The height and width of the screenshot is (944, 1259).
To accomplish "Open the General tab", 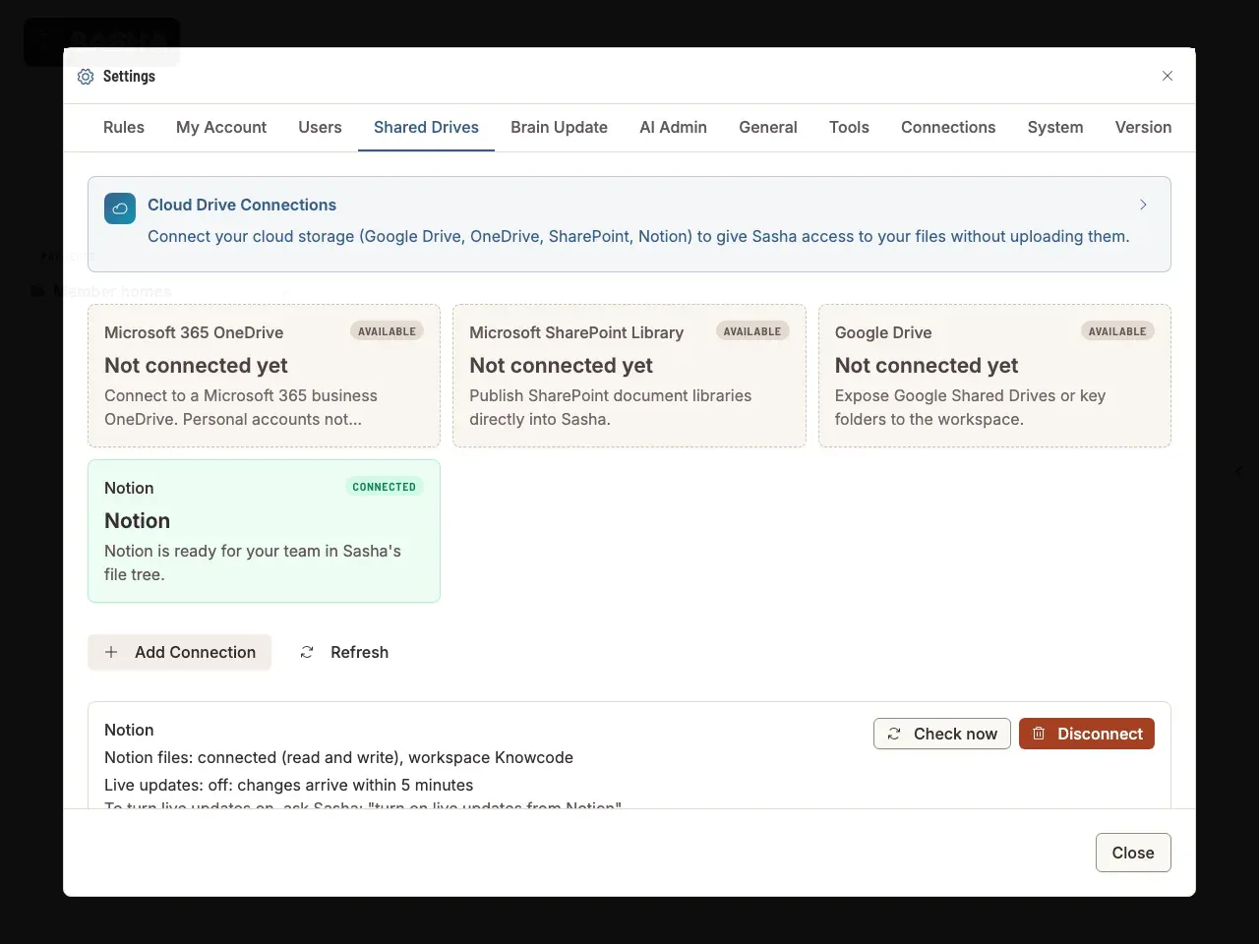I will 768,127.
